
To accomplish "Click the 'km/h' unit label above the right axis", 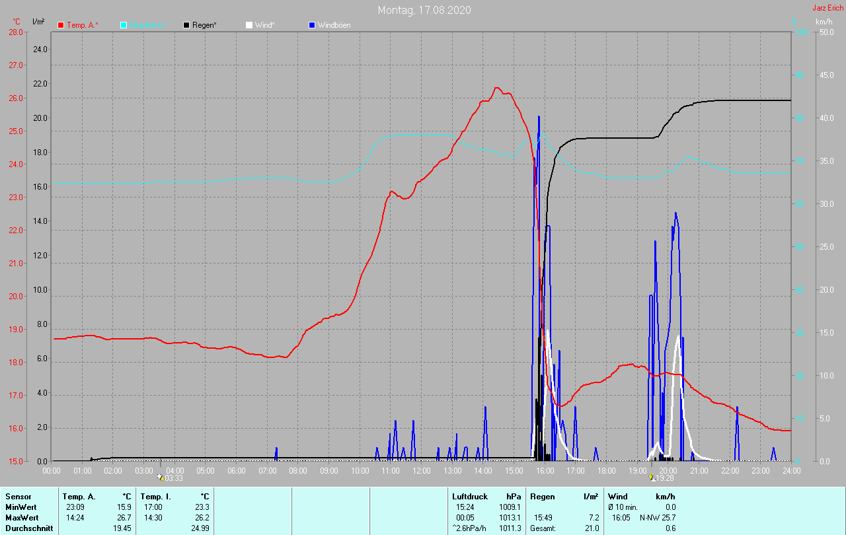I will (x=824, y=22).
